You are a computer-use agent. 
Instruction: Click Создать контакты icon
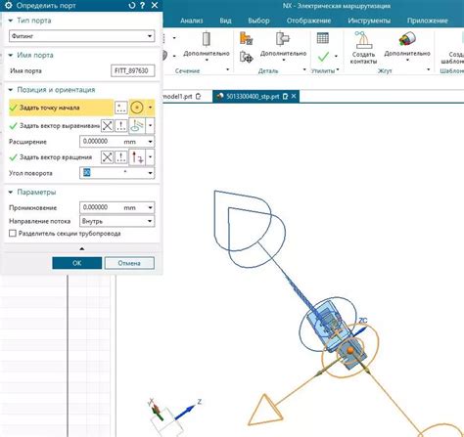pyautogui.click(x=363, y=39)
